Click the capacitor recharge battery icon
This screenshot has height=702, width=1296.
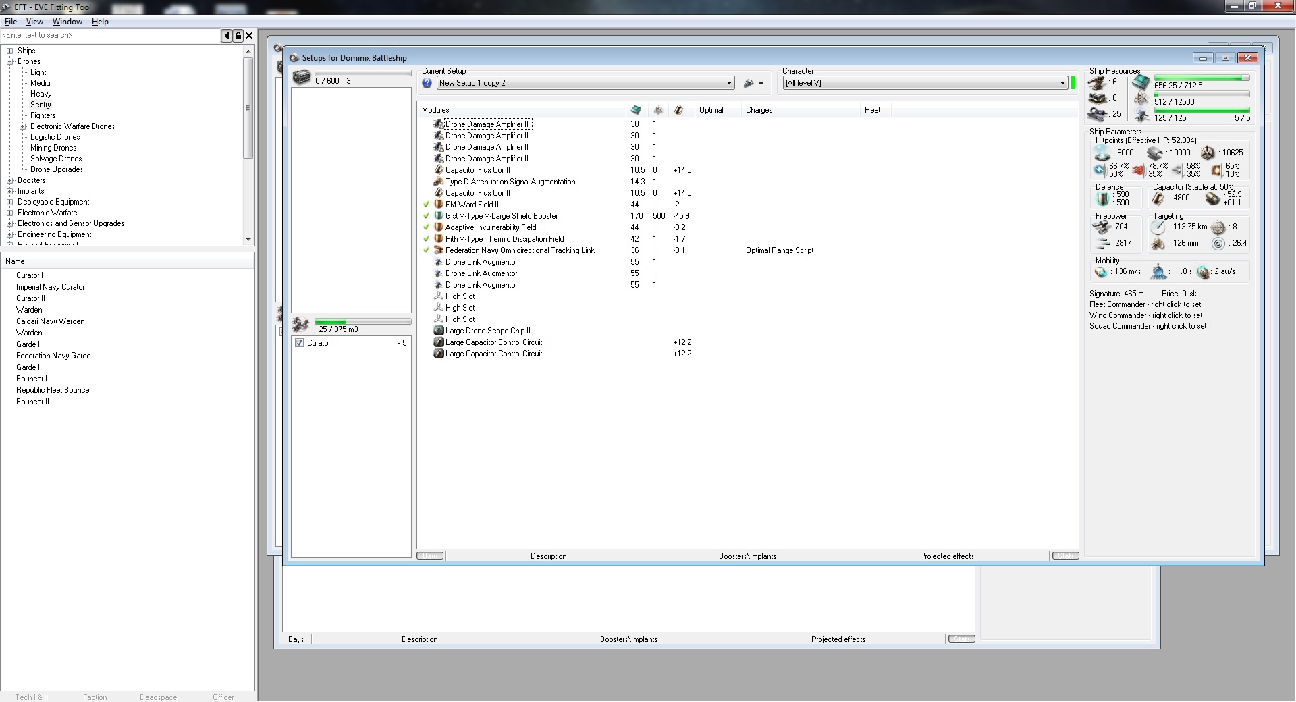tap(1213, 198)
